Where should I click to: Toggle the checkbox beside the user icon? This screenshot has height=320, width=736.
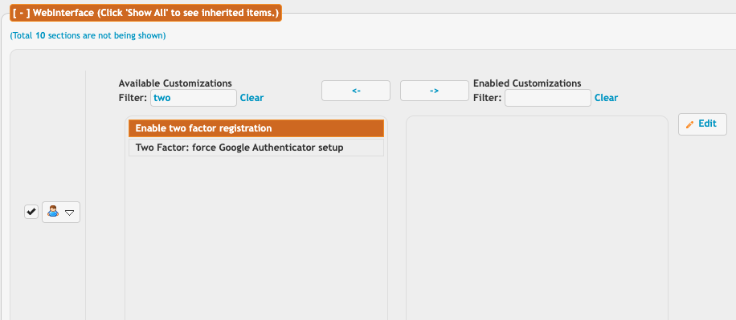click(x=31, y=212)
